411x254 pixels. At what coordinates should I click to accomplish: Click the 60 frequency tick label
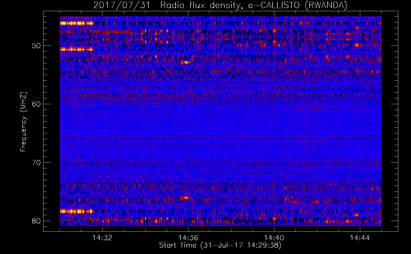[36, 104]
